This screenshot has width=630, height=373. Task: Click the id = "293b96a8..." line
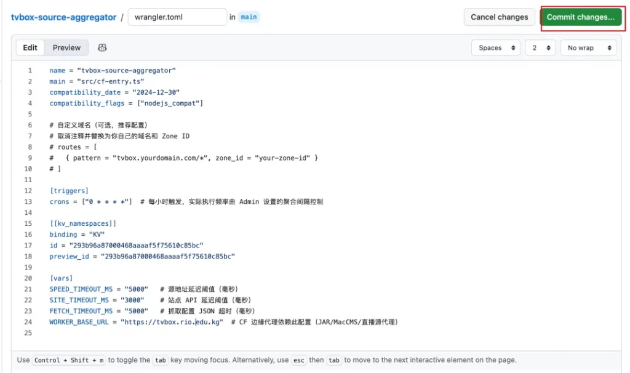[x=127, y=245]
